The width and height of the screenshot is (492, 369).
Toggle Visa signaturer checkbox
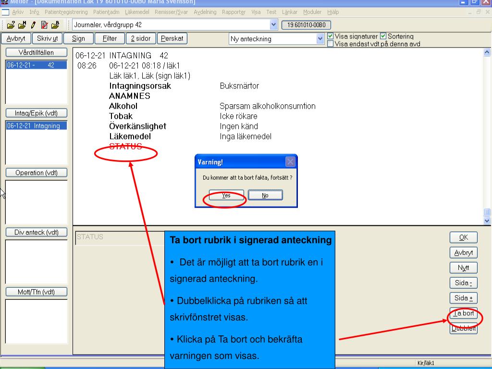coord(330,36)
